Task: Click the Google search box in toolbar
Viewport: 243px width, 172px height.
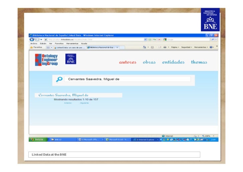Action: [187, 39]
